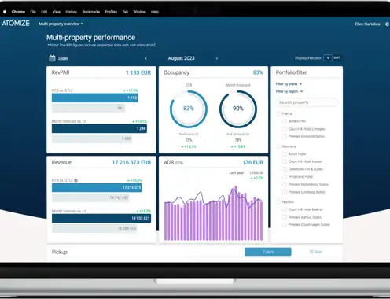Click the Revenue OTB vs. STLY info icon

(75, 180)
